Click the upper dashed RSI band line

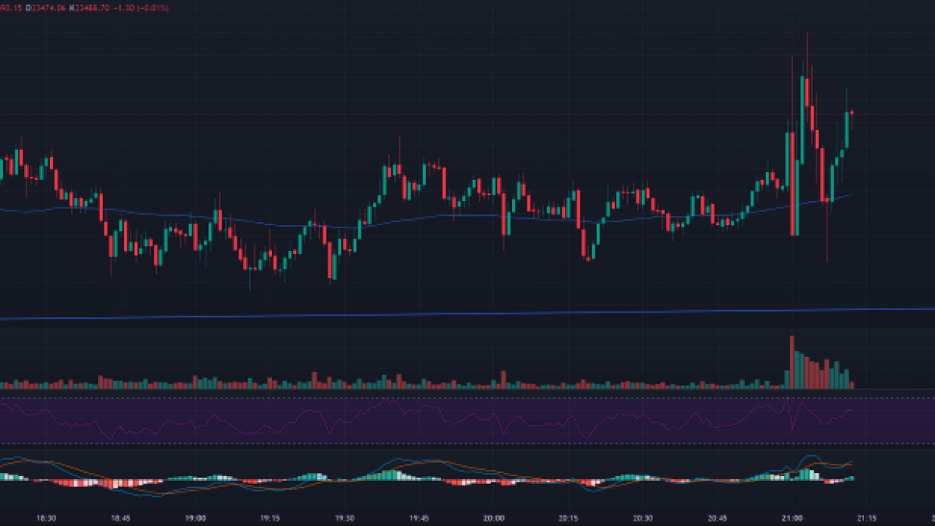467,399
